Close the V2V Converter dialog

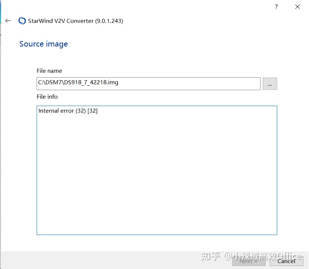pos(298,7)
